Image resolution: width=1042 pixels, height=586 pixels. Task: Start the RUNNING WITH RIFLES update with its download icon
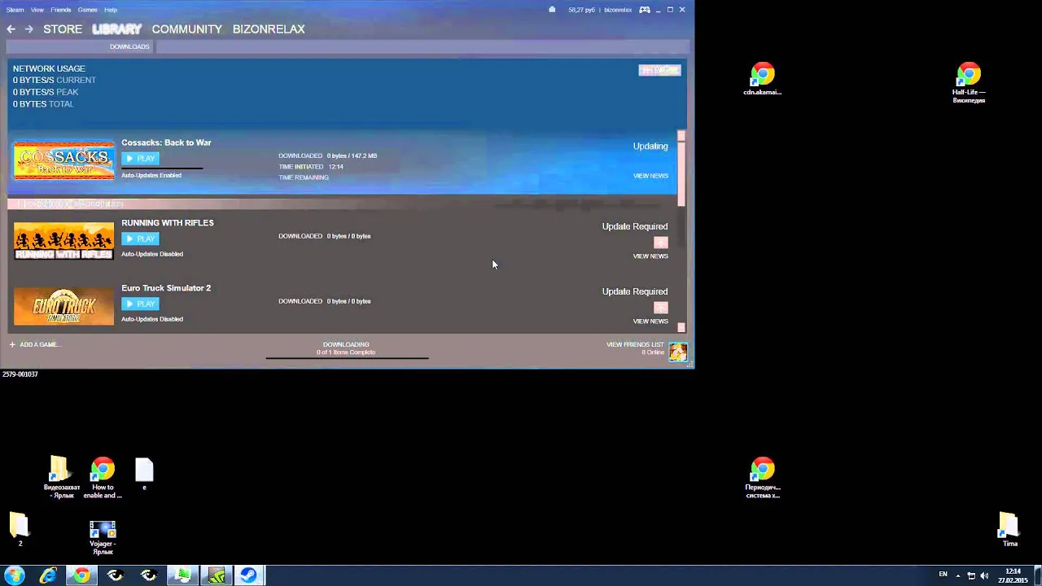coord(661,243)
